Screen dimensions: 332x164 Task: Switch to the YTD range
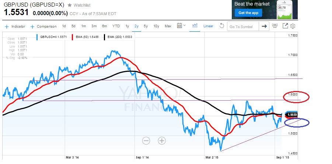pos(116,26)
